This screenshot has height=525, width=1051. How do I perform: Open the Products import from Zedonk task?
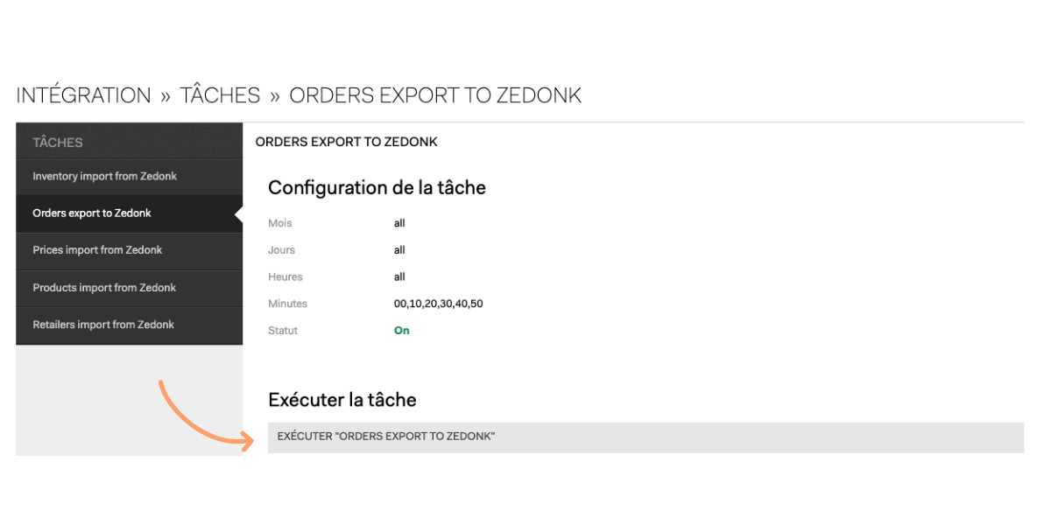click(x=104, y=288)
